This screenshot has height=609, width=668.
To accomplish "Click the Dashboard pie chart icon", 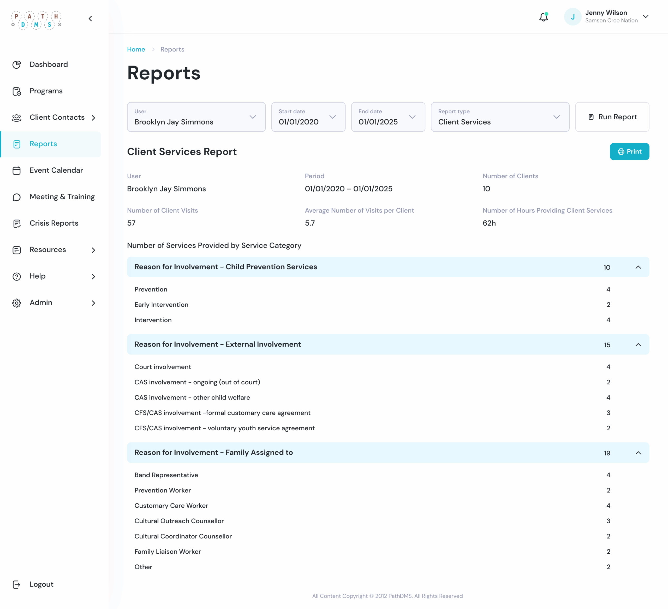I will [x=16, y=65].
